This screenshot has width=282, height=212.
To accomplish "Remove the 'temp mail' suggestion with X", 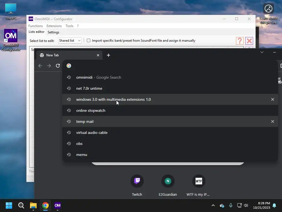I will pyautogui.click(x=273, y=121).
